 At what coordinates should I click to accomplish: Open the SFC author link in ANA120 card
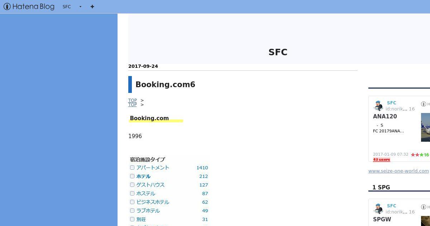point(391,103)
